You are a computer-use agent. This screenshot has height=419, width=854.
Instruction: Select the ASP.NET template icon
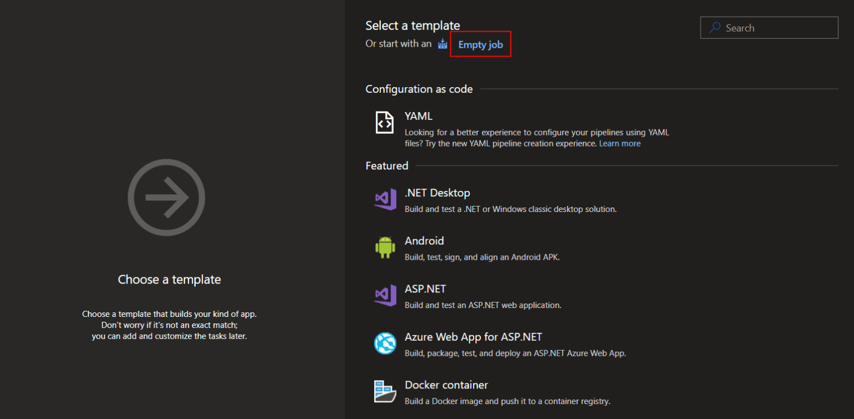coord(385,296)
